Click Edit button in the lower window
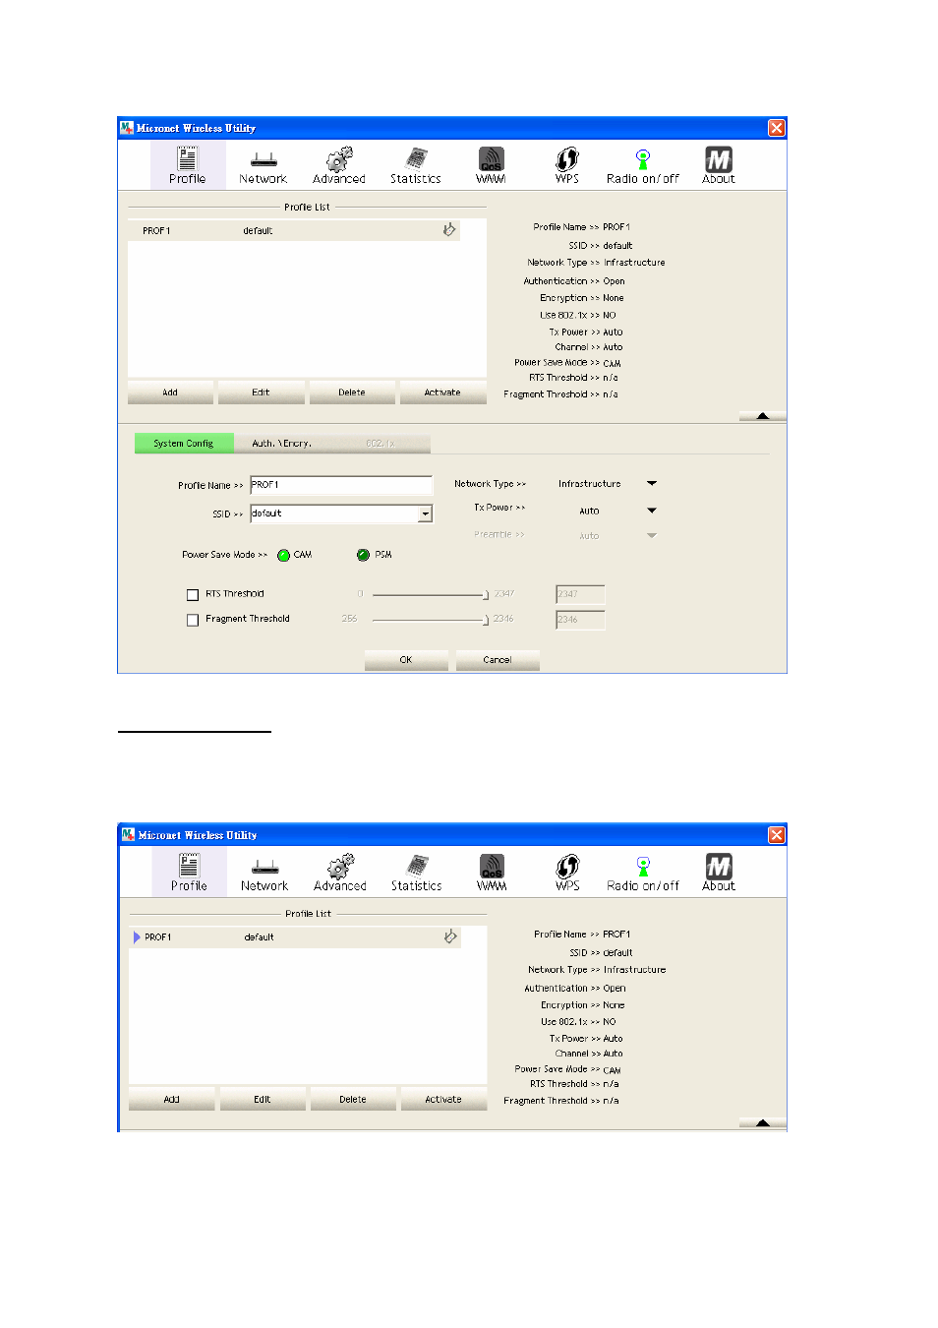 point(263,1100)
